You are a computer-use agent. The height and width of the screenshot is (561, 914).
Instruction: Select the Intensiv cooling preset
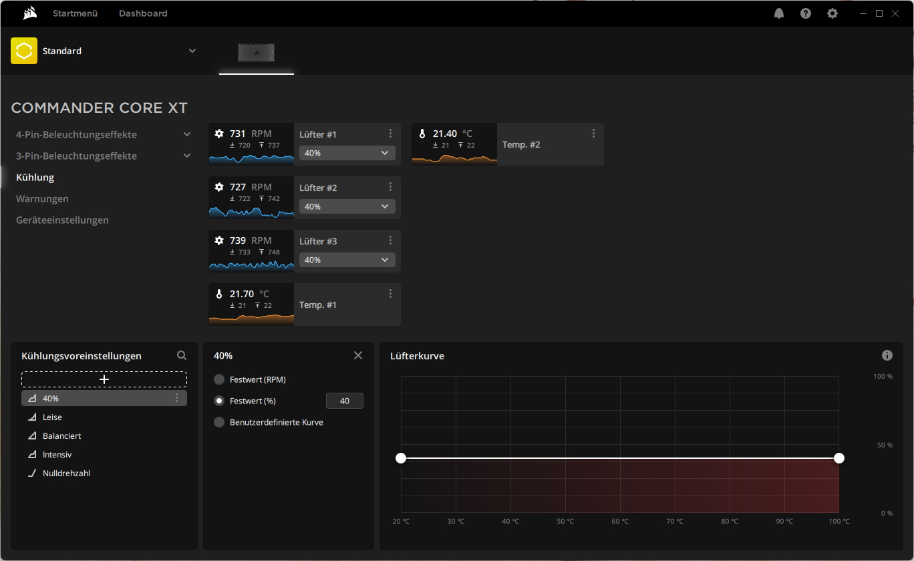coord(104,454)
